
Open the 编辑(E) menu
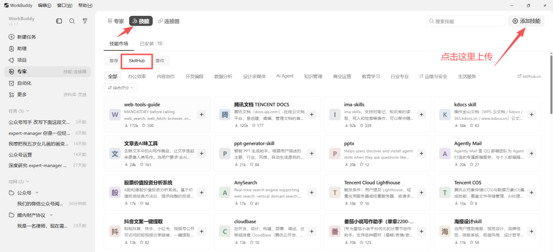tap(45, 5)
